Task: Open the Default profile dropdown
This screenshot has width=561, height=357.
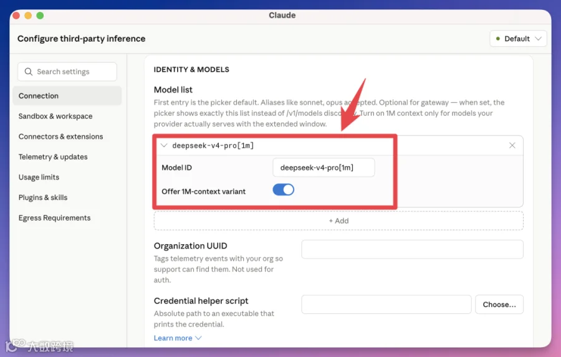Action: tap(518, 39)
